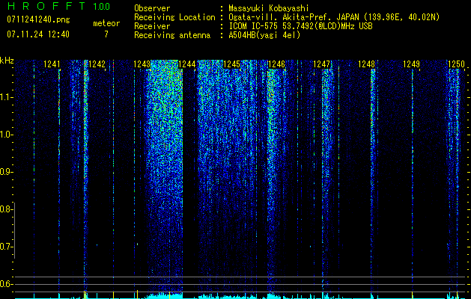Click the Receiver label

pyautogui.click(x=152, y=26)
